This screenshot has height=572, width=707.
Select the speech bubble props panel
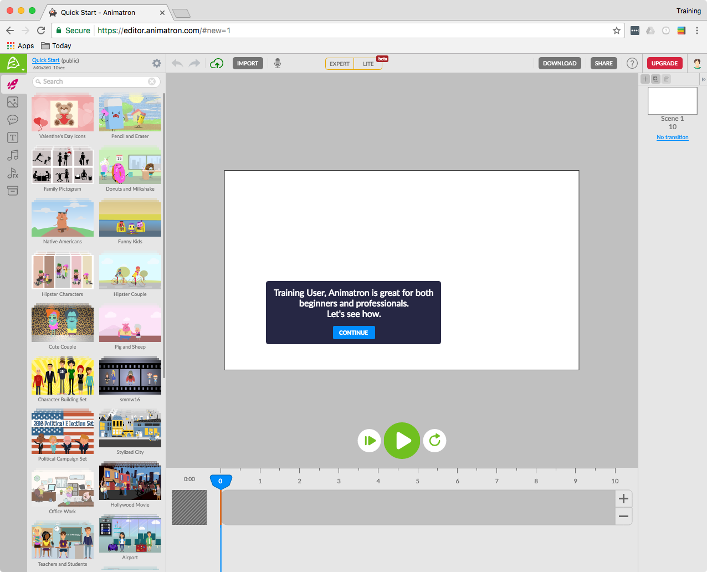12,120
